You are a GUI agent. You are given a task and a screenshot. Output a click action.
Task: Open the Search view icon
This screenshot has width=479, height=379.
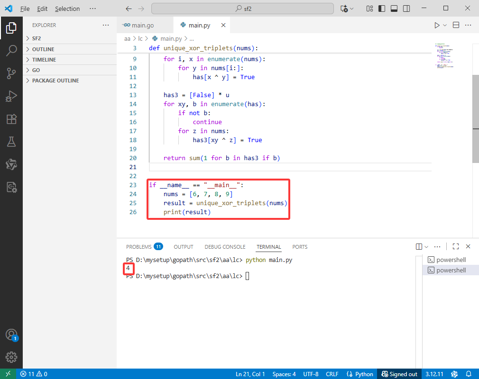[11, 50]
